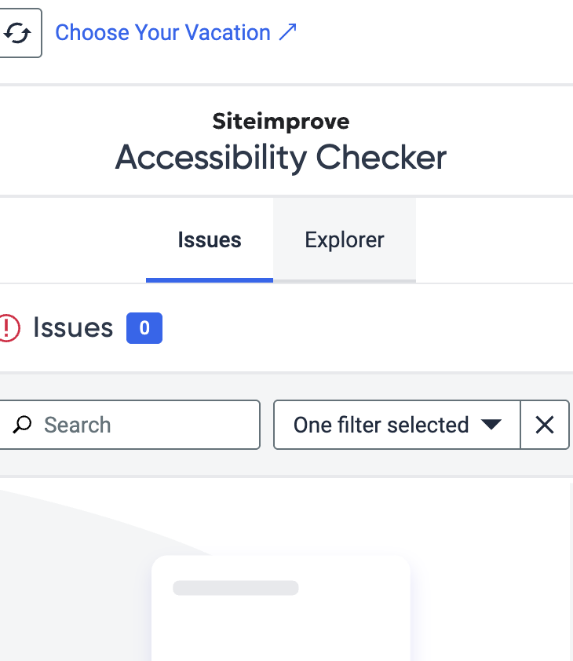Open the One filter selected dropdown

pyautogui.click(x=396, y=425)
